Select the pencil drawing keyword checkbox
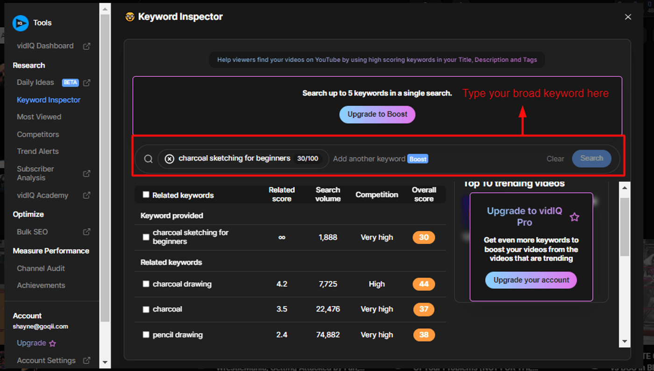This screenshot has height=371, width=654. coord(146,335)
